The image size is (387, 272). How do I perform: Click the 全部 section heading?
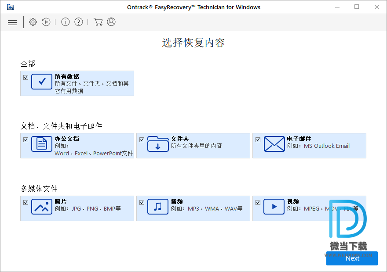[x=28, y=64]
